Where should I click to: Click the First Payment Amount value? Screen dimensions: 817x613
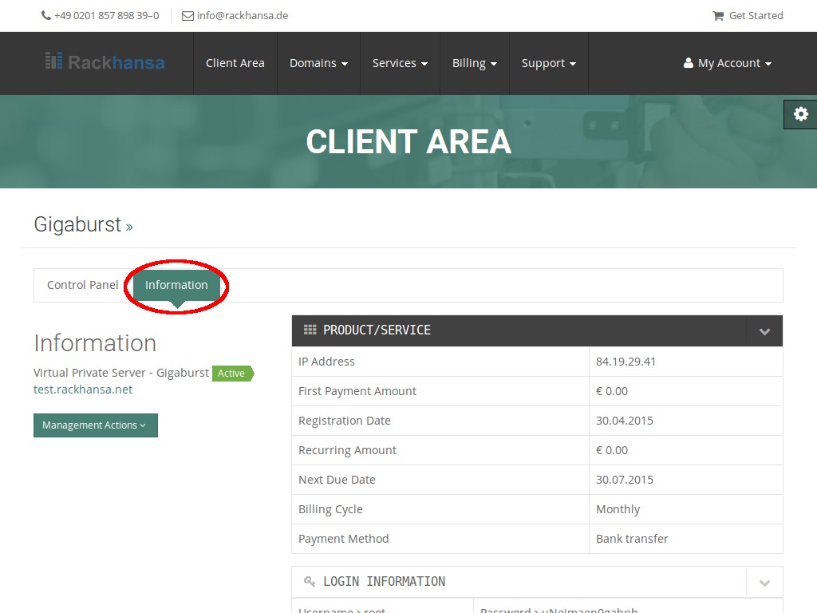point(612,391)
